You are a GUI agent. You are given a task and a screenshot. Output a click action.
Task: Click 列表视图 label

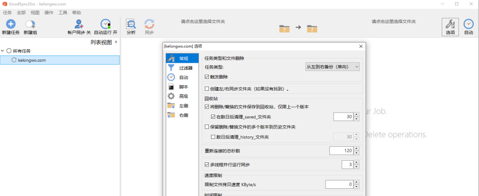[x=101, y=42]
